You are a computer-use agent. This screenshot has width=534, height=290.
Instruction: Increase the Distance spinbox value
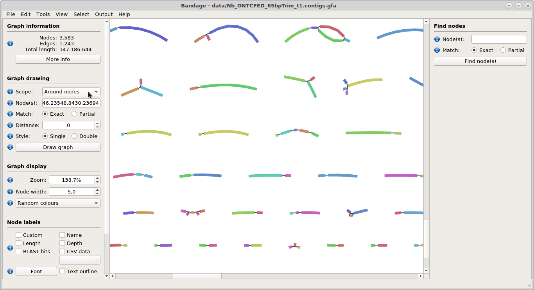click(x=97, y=123)
